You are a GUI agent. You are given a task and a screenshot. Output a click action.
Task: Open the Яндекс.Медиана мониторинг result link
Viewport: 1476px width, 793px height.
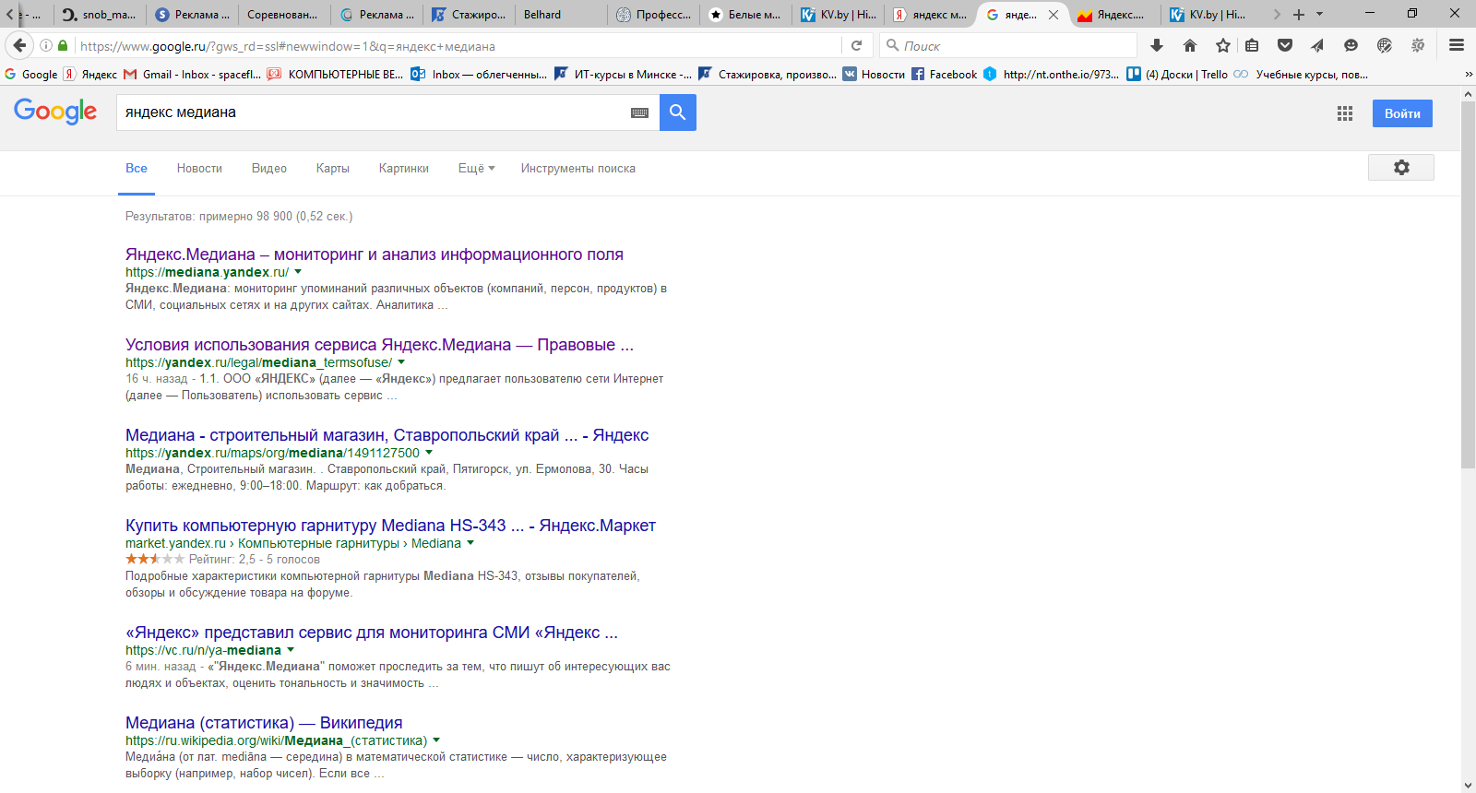(375, 254)
